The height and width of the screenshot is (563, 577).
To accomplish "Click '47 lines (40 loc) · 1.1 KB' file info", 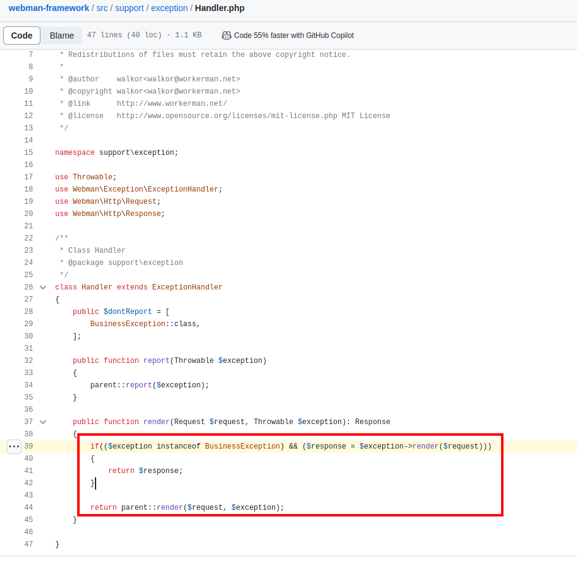I will 145,35.
